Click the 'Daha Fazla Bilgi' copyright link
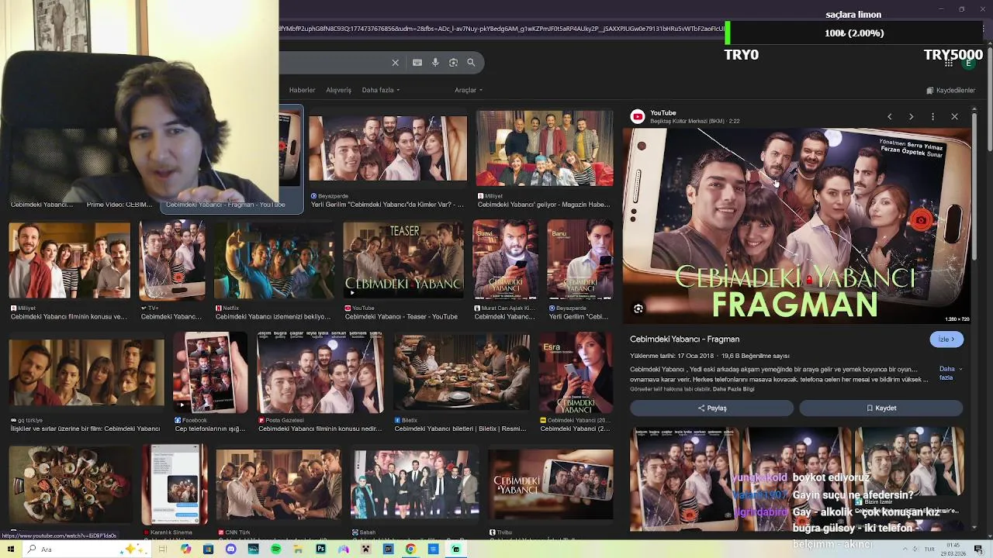The width and height of the screenshot is (993, 558). tap(733, 389)
